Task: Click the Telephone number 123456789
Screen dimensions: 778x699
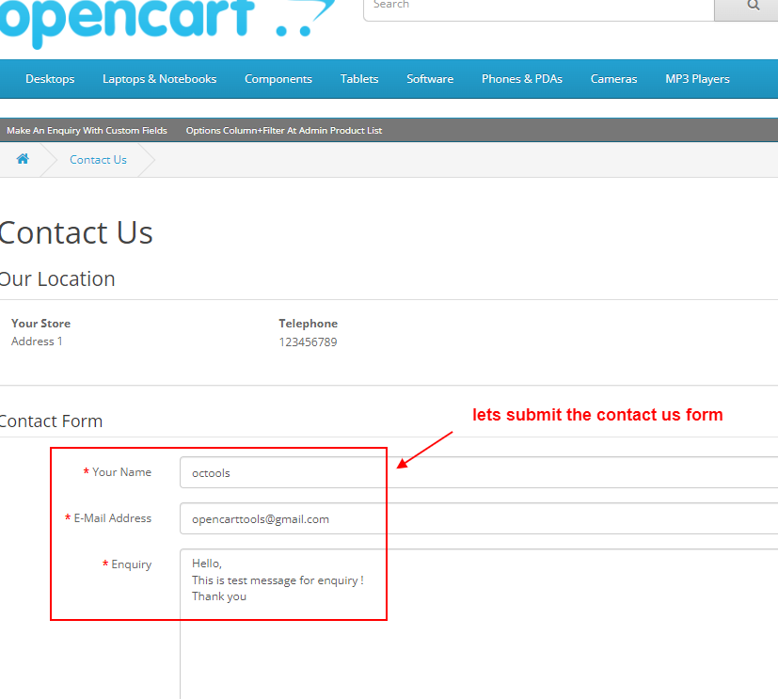Action: (308, 342)
